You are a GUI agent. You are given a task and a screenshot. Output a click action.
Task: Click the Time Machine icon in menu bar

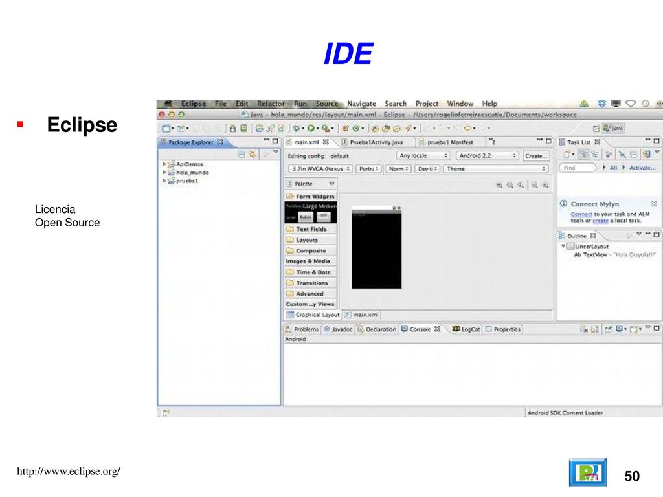(x=646, y=104)
